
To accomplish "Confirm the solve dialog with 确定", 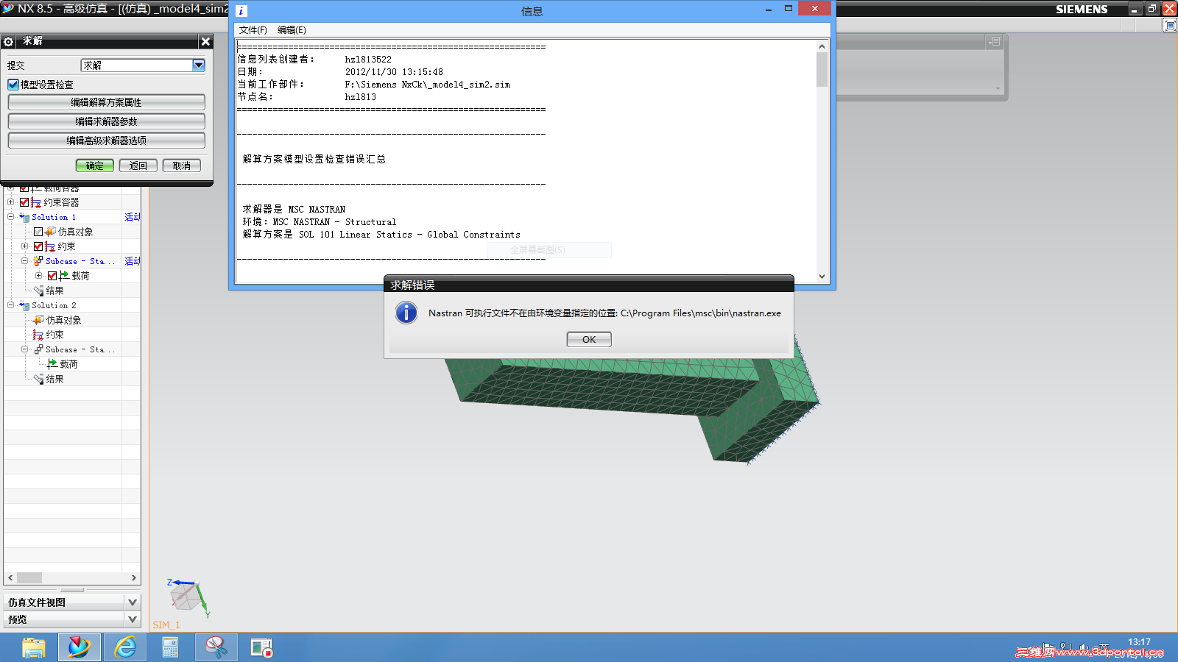I will point(95,165).
